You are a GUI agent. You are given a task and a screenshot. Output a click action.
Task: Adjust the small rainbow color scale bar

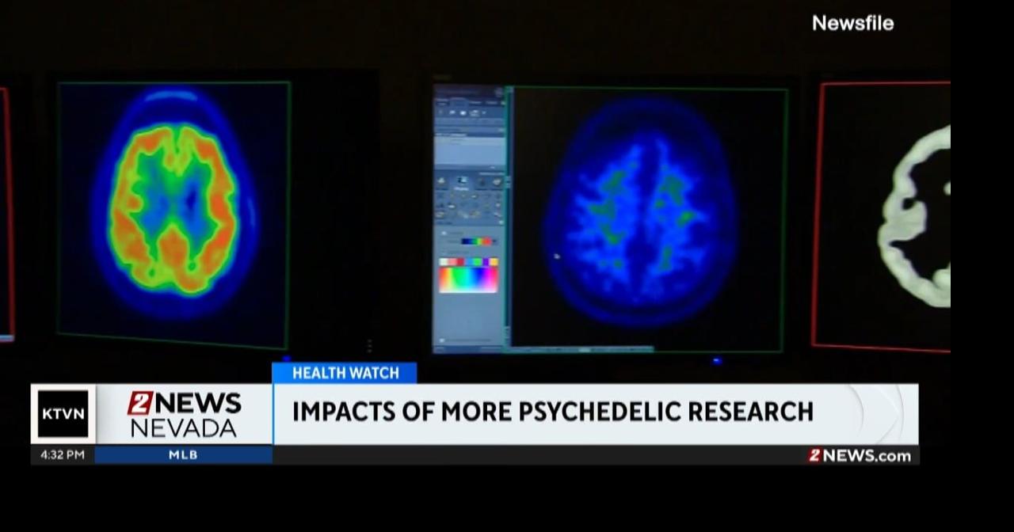point(477,241)
